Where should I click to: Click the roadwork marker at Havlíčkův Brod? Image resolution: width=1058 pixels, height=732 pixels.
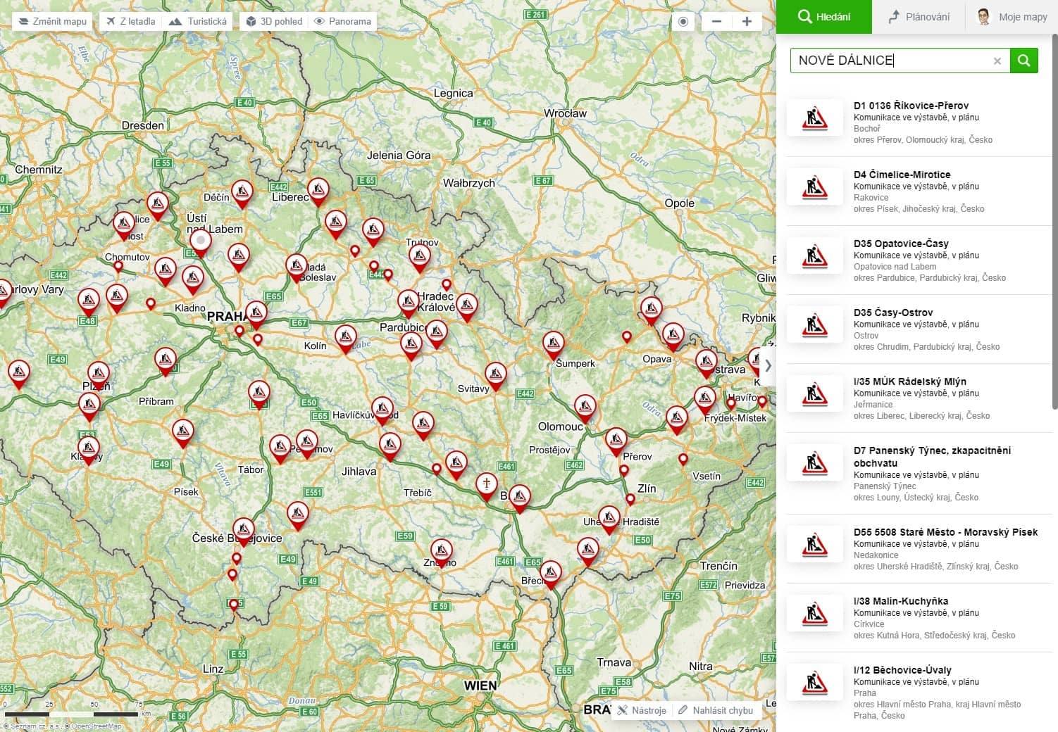(x=382, y=410)
